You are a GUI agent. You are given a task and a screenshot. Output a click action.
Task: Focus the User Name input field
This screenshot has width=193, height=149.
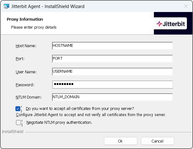click(x=112, y=72)
